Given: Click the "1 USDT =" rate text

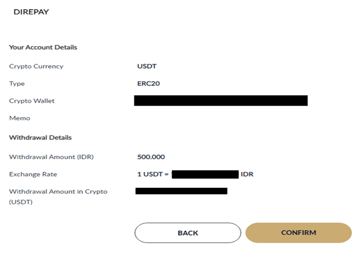Looking at the screenshot, I should (x=154, y=174).
